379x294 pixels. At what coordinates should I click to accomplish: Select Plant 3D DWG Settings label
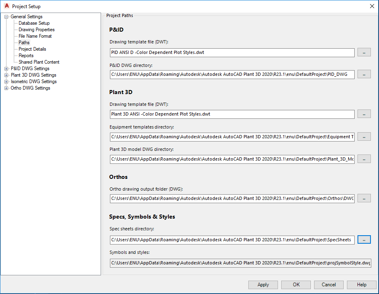[33, 75]
